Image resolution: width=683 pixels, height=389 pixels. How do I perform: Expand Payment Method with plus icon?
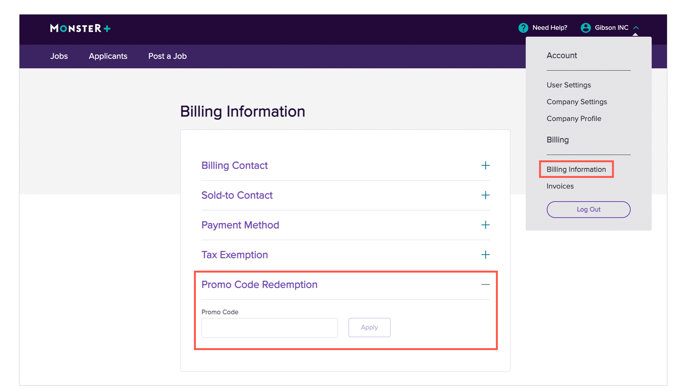tap(485, 225)
